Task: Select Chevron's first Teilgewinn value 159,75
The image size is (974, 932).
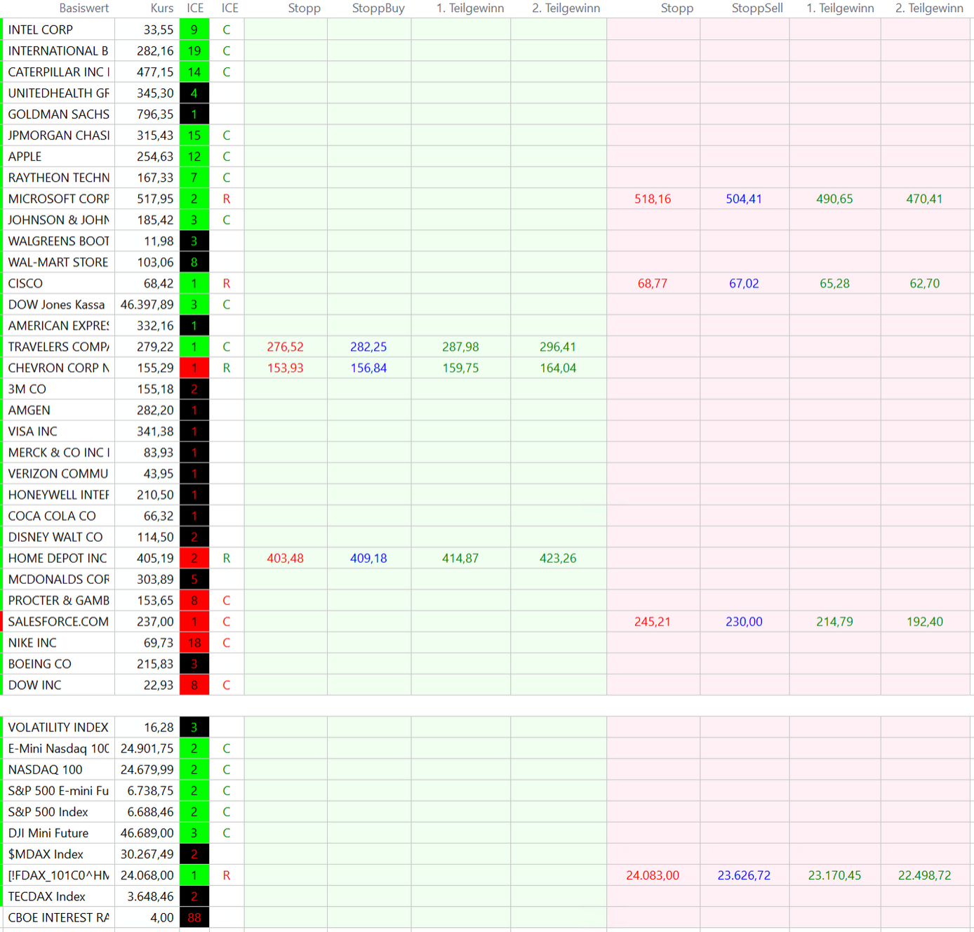Action: point(460,368)
